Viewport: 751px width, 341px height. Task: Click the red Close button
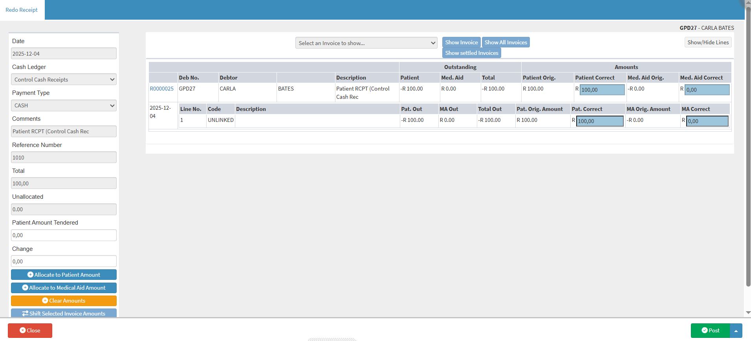click(x=30, y=330)
